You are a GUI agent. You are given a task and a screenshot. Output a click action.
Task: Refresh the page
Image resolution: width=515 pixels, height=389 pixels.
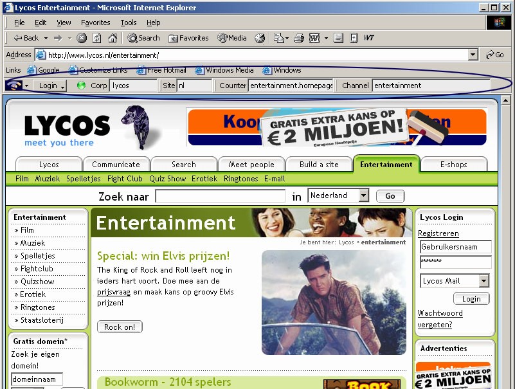[97, 38]
